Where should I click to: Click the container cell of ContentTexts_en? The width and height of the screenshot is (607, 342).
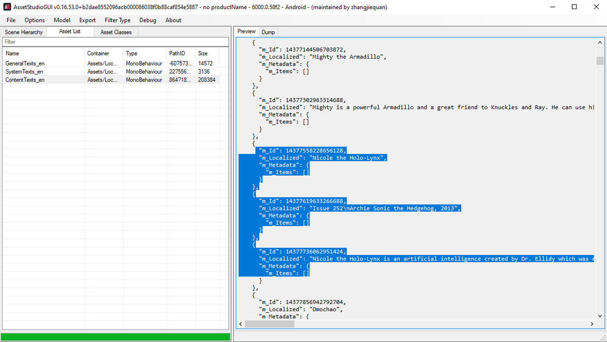(103, 80)
